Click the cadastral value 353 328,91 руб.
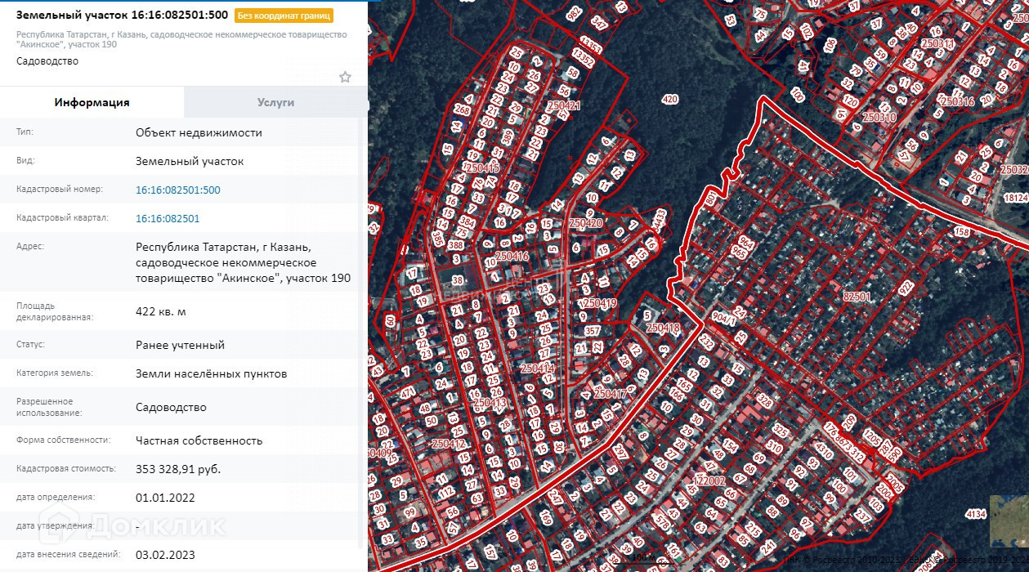Image resolution: width=1029 pixels, height=572 pixels. tap(178, 469)
